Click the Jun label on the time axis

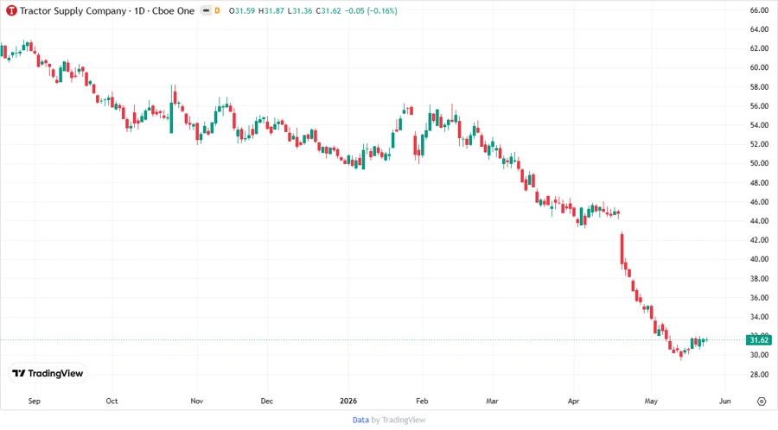click(725, 401)
